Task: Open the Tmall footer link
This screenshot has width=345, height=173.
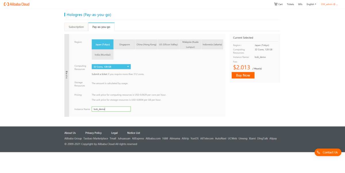Action: coord(113,138)
